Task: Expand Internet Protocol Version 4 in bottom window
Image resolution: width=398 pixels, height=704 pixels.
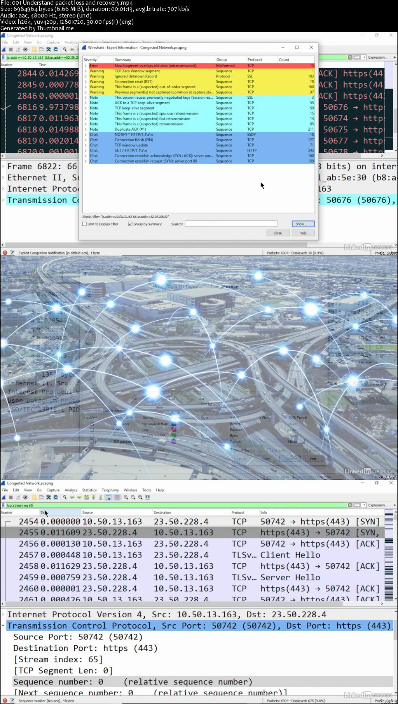Action: tap(3, 615)
